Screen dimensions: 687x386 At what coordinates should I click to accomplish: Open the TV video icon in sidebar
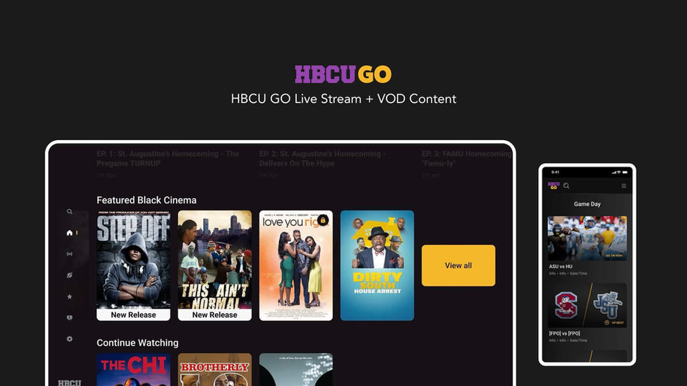pos(69,317)
